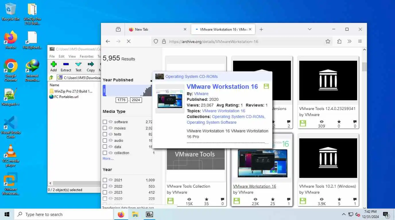Viewport: 395px width, 220px height.
Task: Launch Internet Download Manager shortcut
Action: click(32, 70)
